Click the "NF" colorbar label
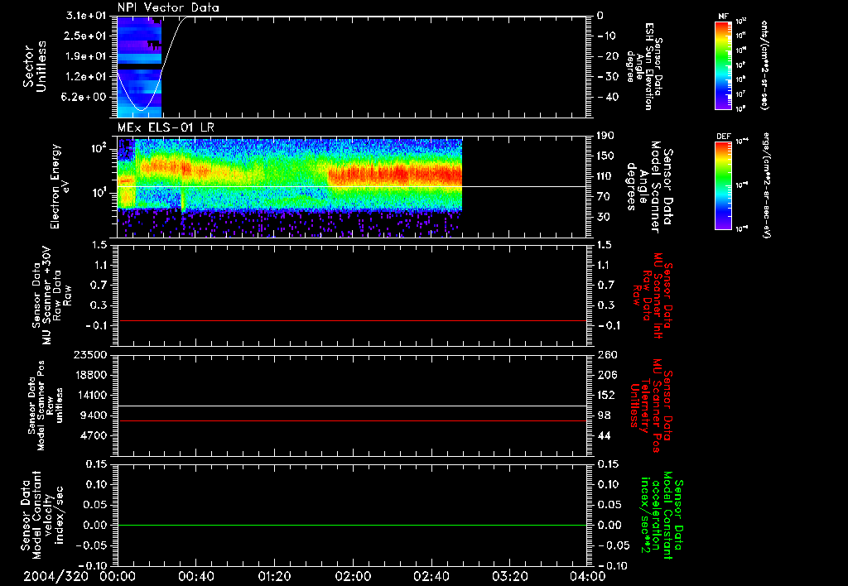Screen dimensions: 848x586 [x=723, y=17]
